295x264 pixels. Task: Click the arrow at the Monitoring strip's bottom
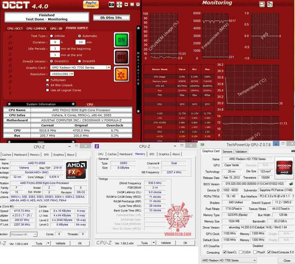click(x=138, y=111)
